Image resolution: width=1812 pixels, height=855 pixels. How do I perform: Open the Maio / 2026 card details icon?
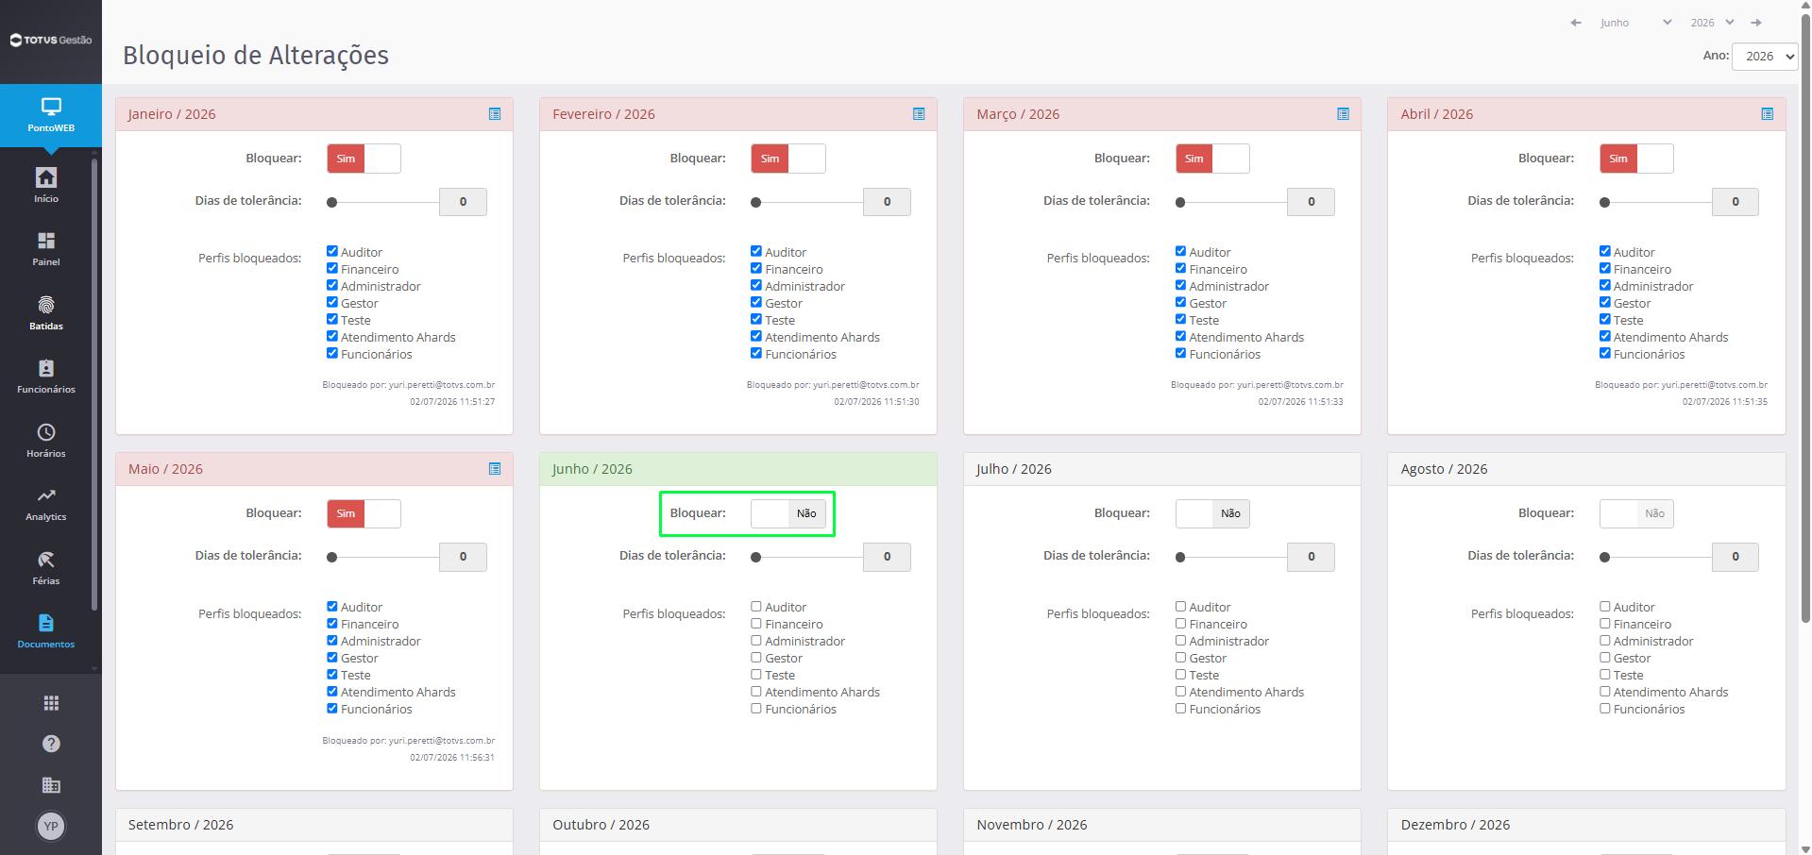pyautogui.click(x=495, y=469)
